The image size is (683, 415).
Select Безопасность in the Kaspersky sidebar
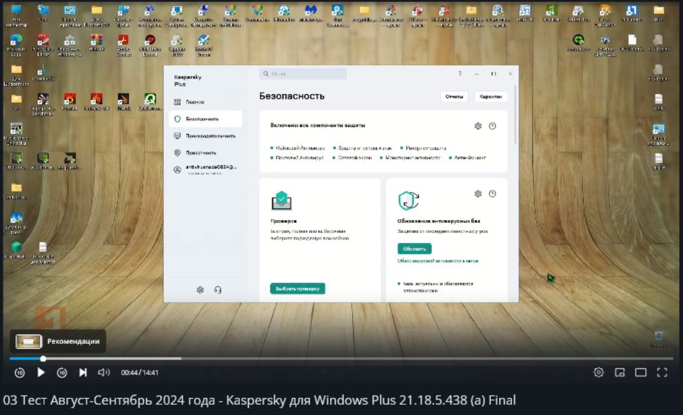[x=205, y=118]
